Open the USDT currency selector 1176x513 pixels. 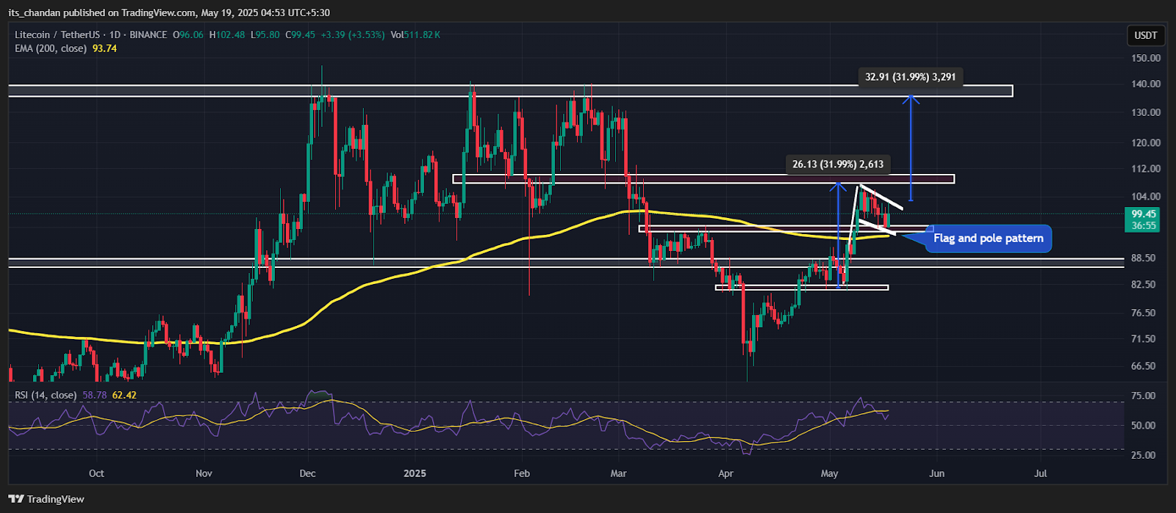pyautogui.click(x=1145, y=35)
